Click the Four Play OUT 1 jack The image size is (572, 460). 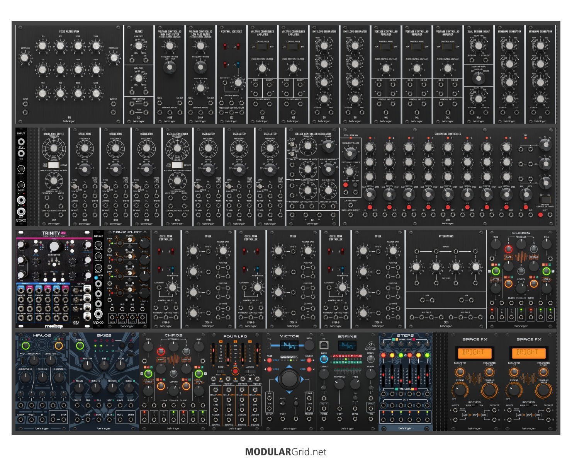tap(112, 318)
